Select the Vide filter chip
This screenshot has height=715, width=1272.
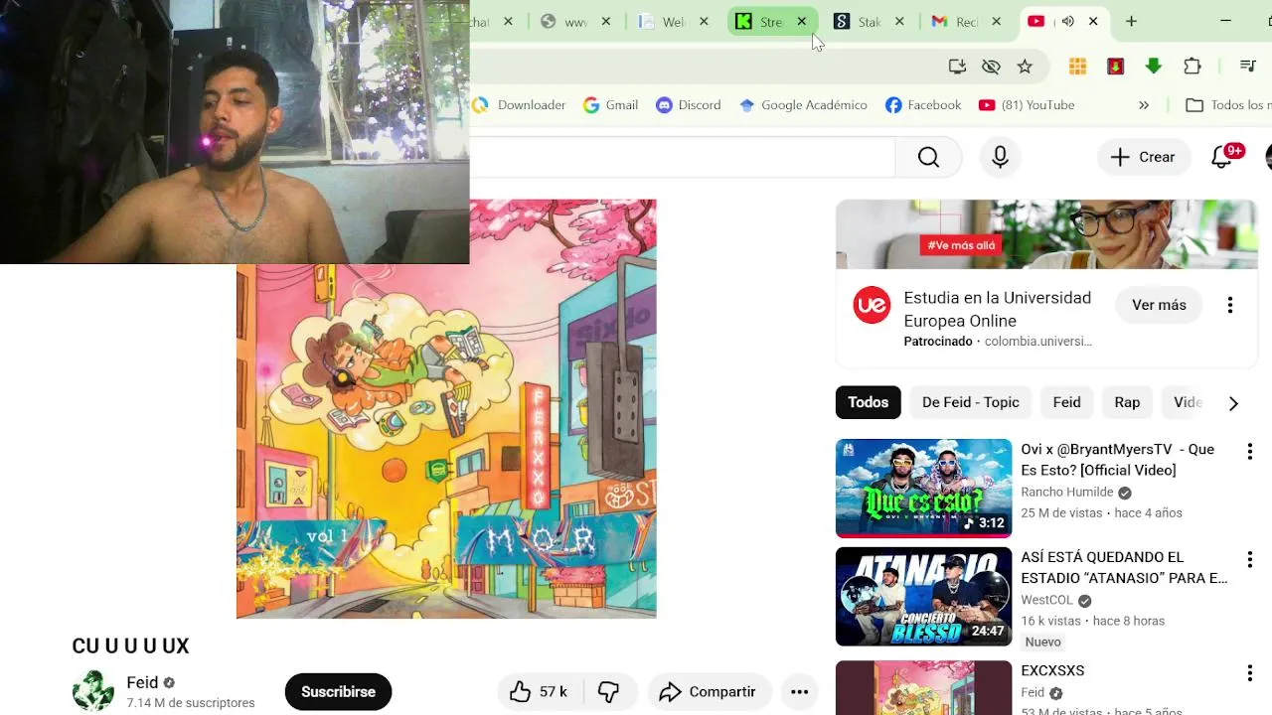tap(1188, 402)
